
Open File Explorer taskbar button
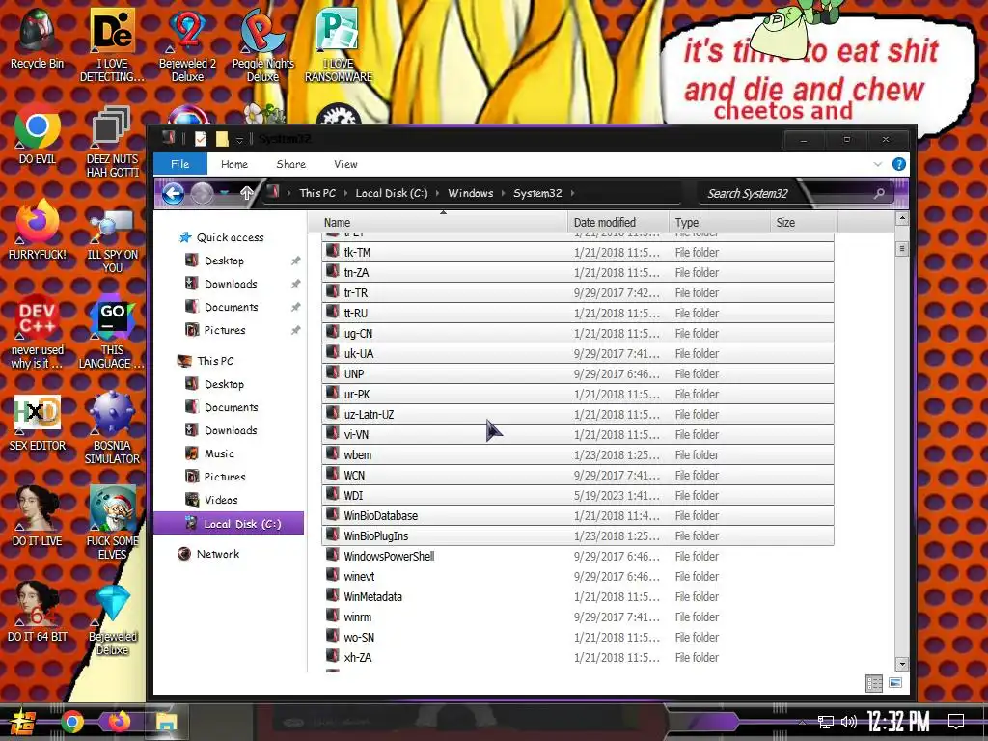[167, 722]
